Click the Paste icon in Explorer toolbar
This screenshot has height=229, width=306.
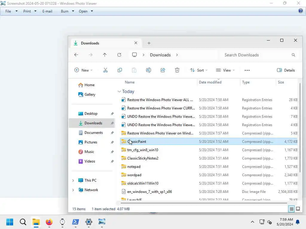point(134,70)
